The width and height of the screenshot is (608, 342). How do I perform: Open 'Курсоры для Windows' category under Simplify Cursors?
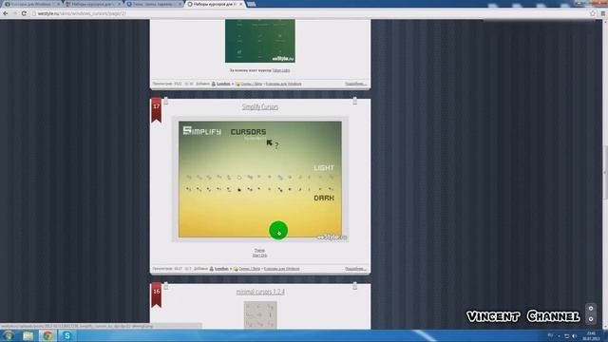[281, 269]
